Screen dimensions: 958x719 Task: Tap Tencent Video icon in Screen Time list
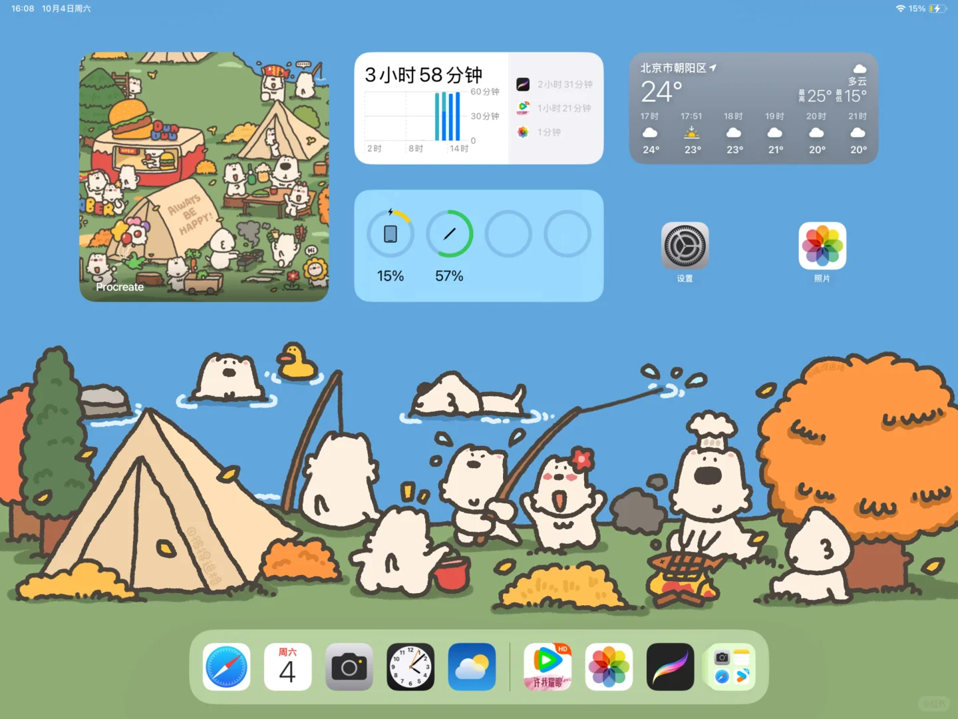click(x=523, y=108)
